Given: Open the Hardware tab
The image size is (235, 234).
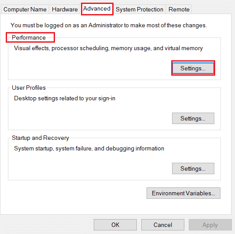Looking at the screenshot, I should (x=65, y=9).
